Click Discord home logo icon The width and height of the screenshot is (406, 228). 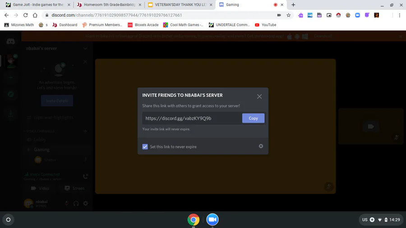point(11,41)
